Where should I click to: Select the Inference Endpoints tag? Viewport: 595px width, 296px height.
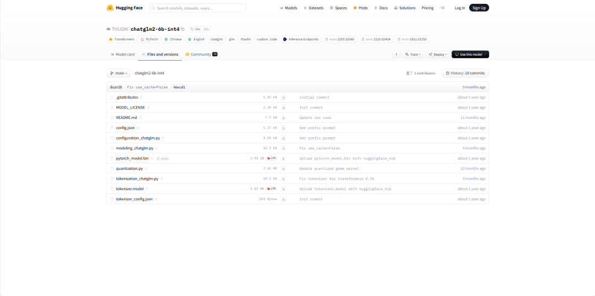301,39
